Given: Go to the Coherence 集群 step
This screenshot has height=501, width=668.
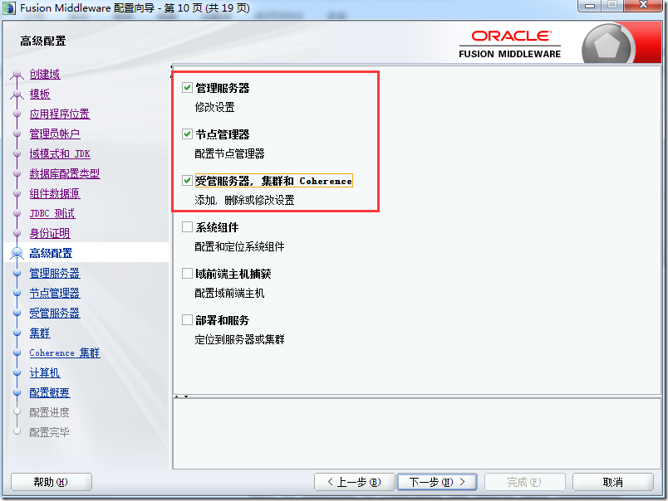Looking at the screenshot, I should pos(65,353).
